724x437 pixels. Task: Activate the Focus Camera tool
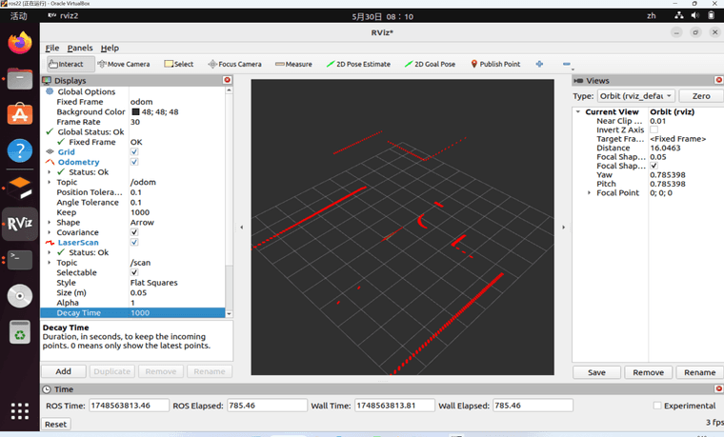tap(234, 64)
